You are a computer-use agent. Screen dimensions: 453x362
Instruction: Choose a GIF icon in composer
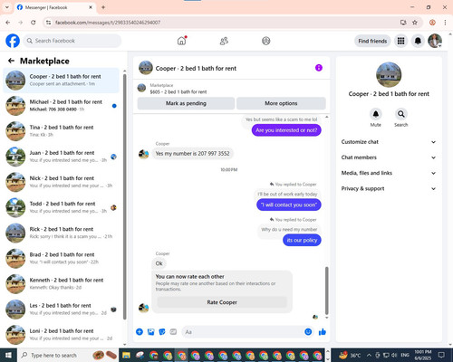point(173,332)
